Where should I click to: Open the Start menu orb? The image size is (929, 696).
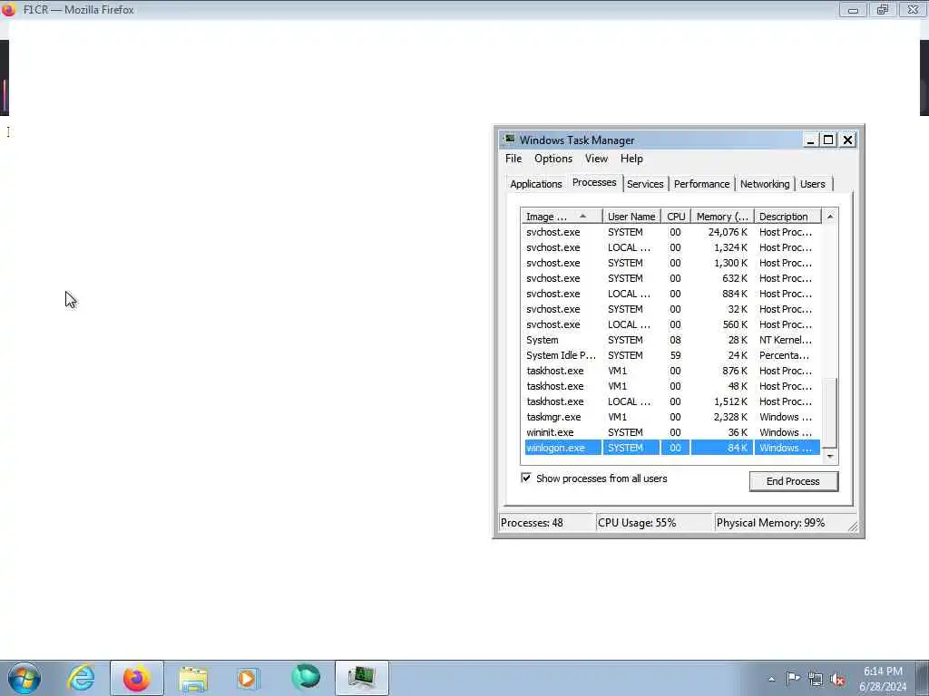tap(24, 678)
